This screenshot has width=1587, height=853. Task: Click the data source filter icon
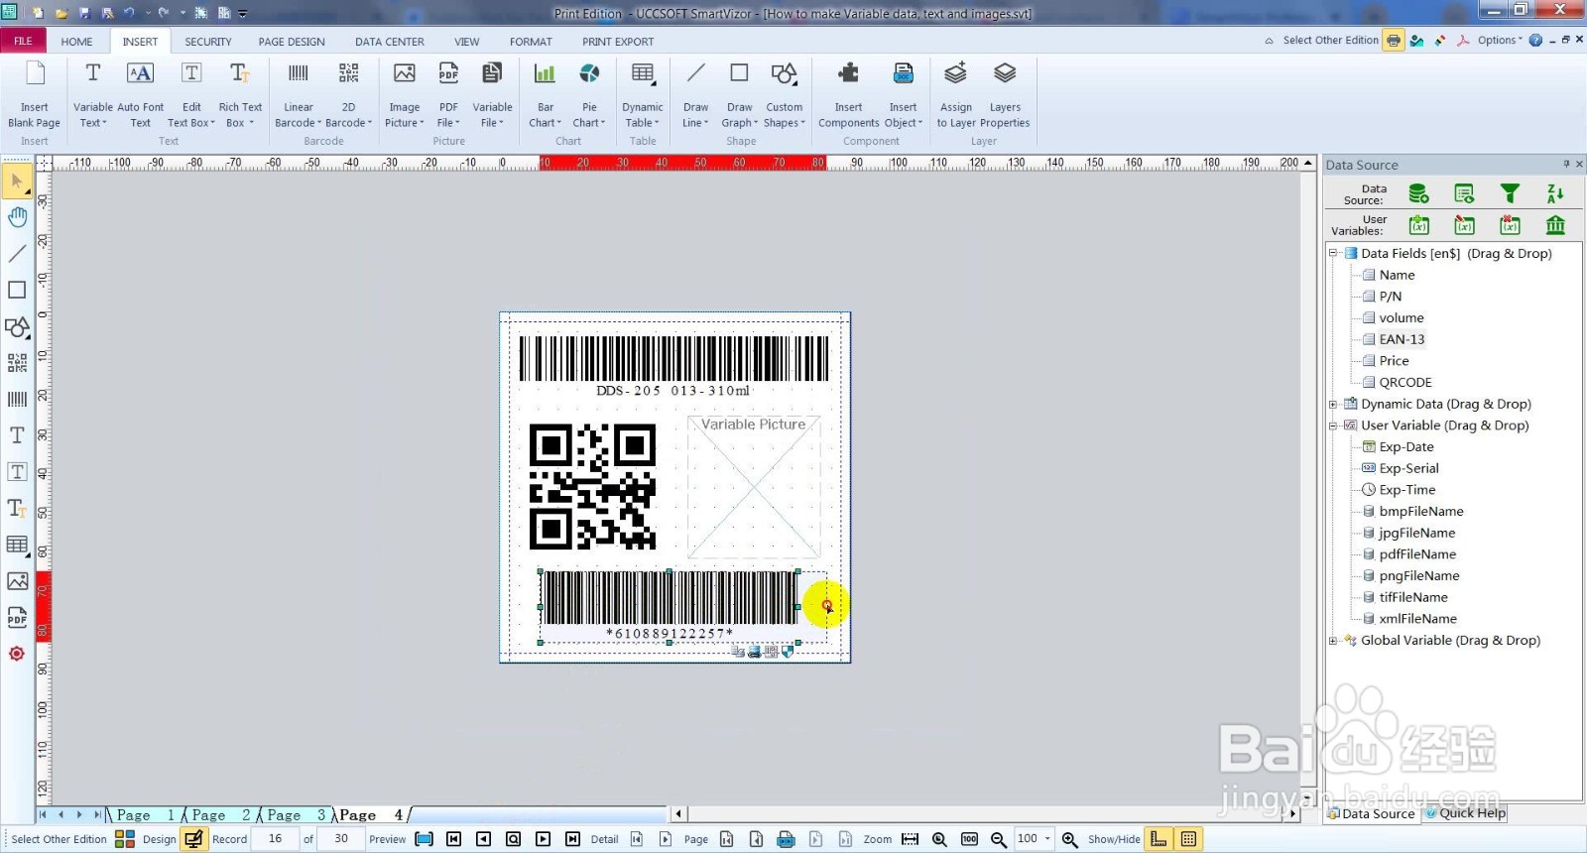coord(1510,193)
